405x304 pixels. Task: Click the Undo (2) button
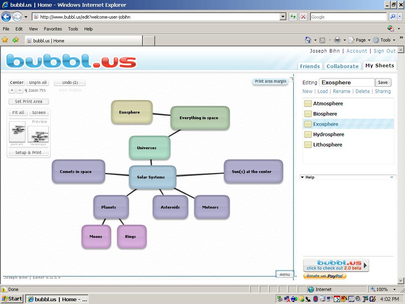click(70, 82)
